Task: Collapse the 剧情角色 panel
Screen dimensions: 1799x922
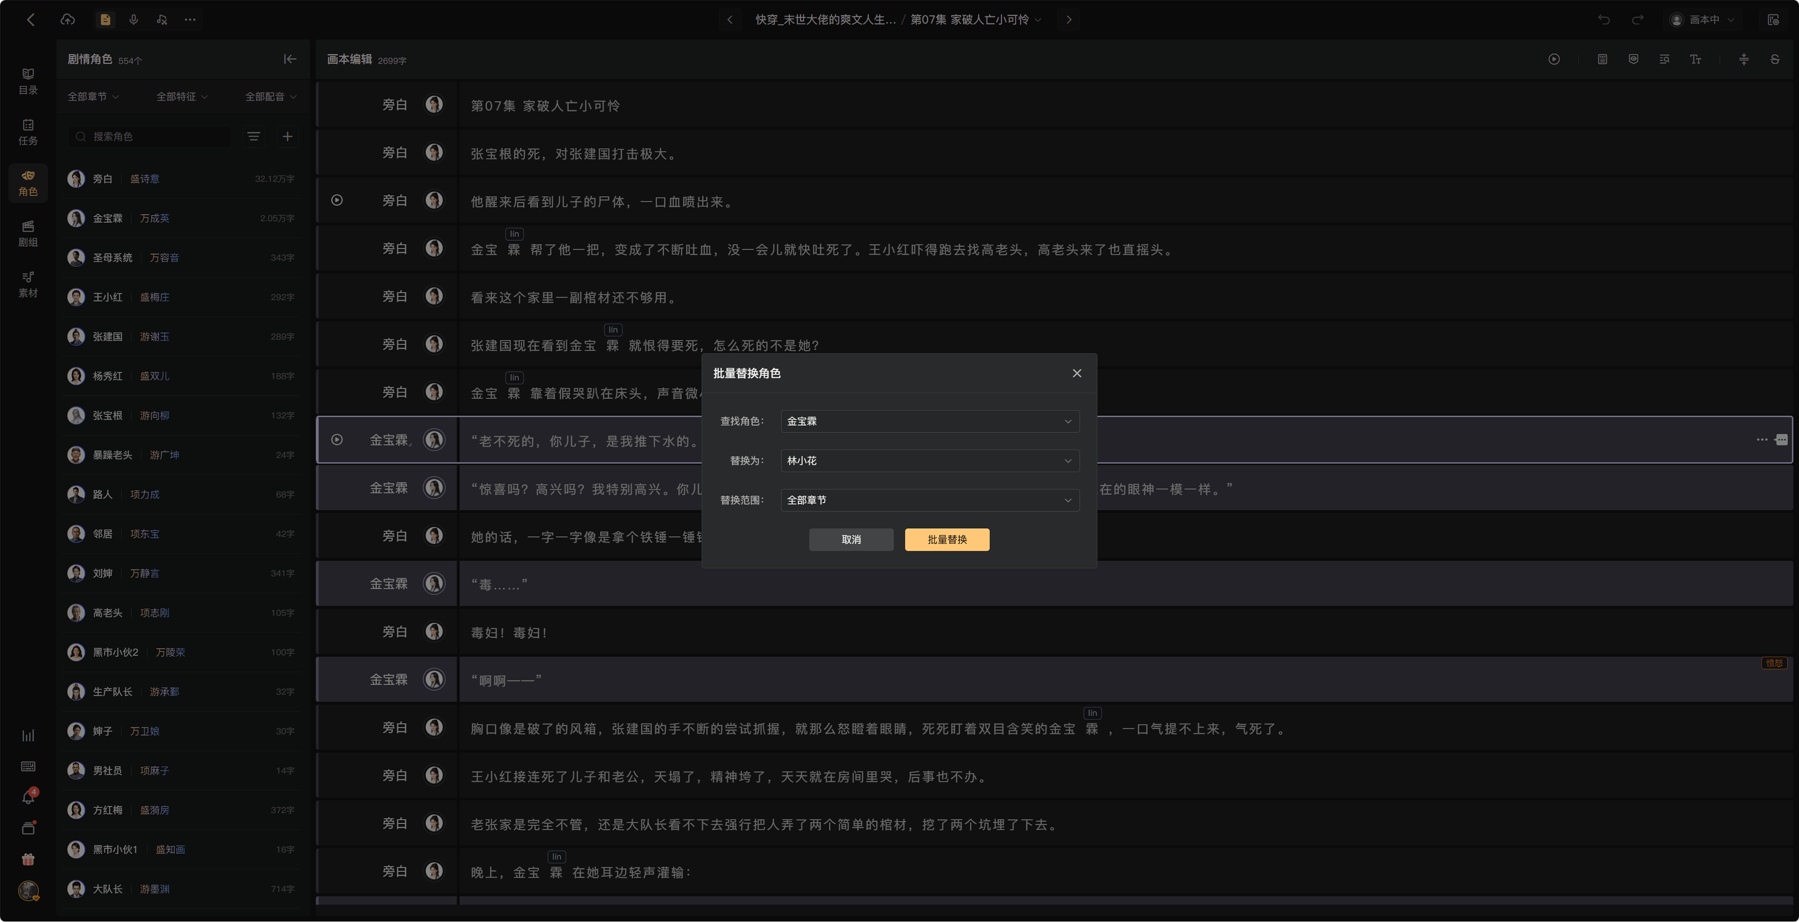Action: (x=290, y=59)
